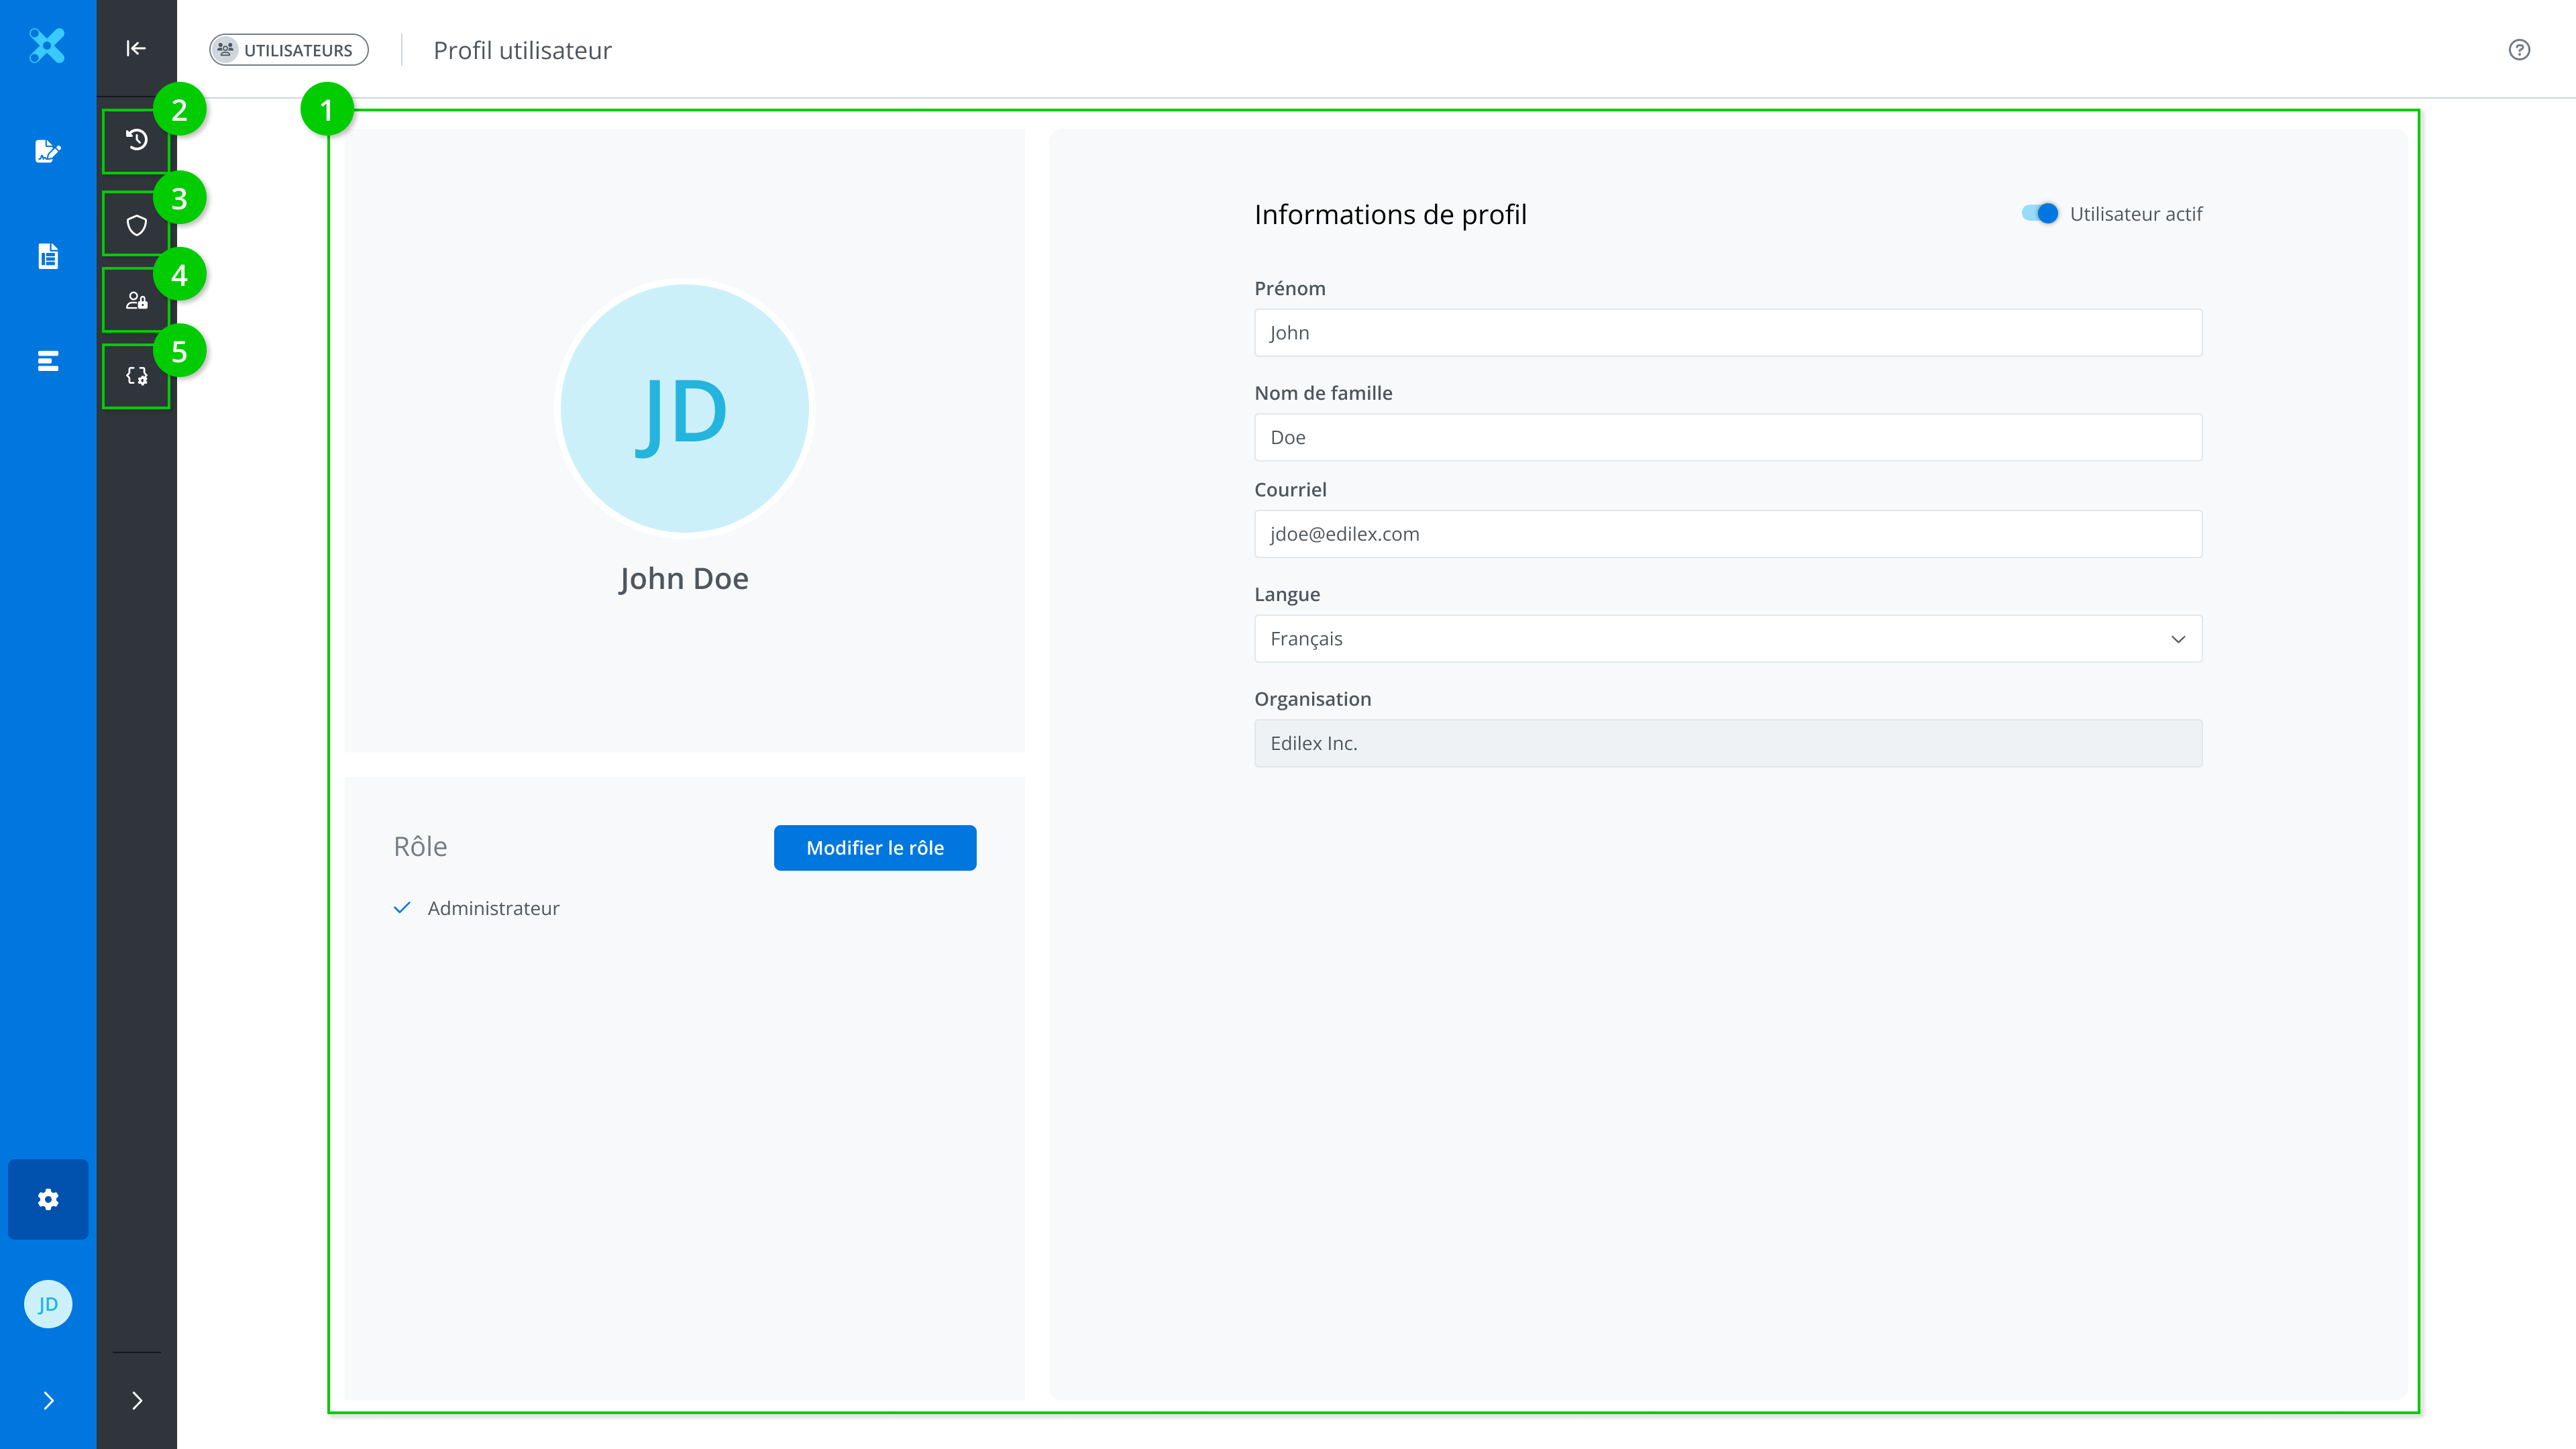
Task: Click the help question mark icon
Action: (2519, 50)
